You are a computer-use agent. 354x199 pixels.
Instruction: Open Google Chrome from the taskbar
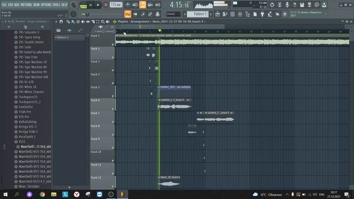click(x=42, y=194)
